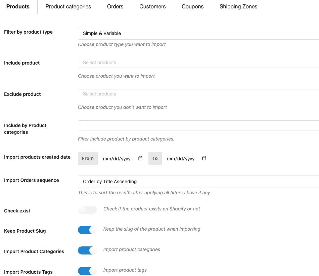Viewport: 319px width, 276px height.
Task: Select the Coupons tab
Action: (x=192, y=6)
